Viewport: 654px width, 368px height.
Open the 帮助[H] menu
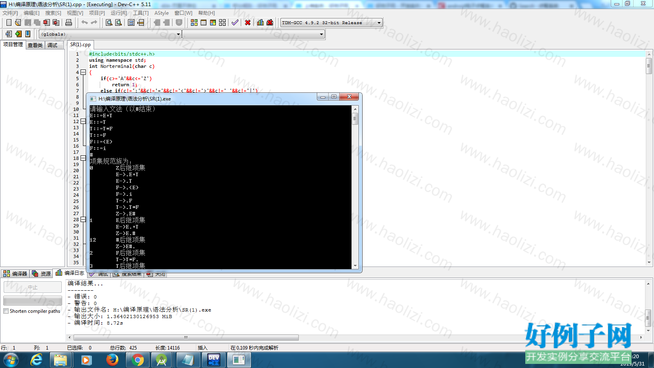click(x=206, y=13)
